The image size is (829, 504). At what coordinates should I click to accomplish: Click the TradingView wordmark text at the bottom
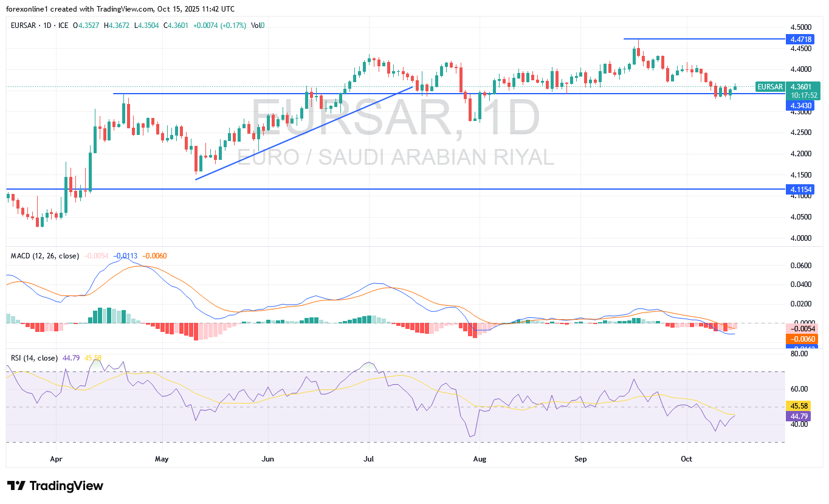pos(66,486)
